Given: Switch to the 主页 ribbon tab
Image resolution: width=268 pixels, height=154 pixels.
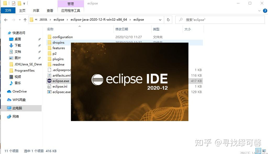Looking at the screenshot, I should (22, 10).
